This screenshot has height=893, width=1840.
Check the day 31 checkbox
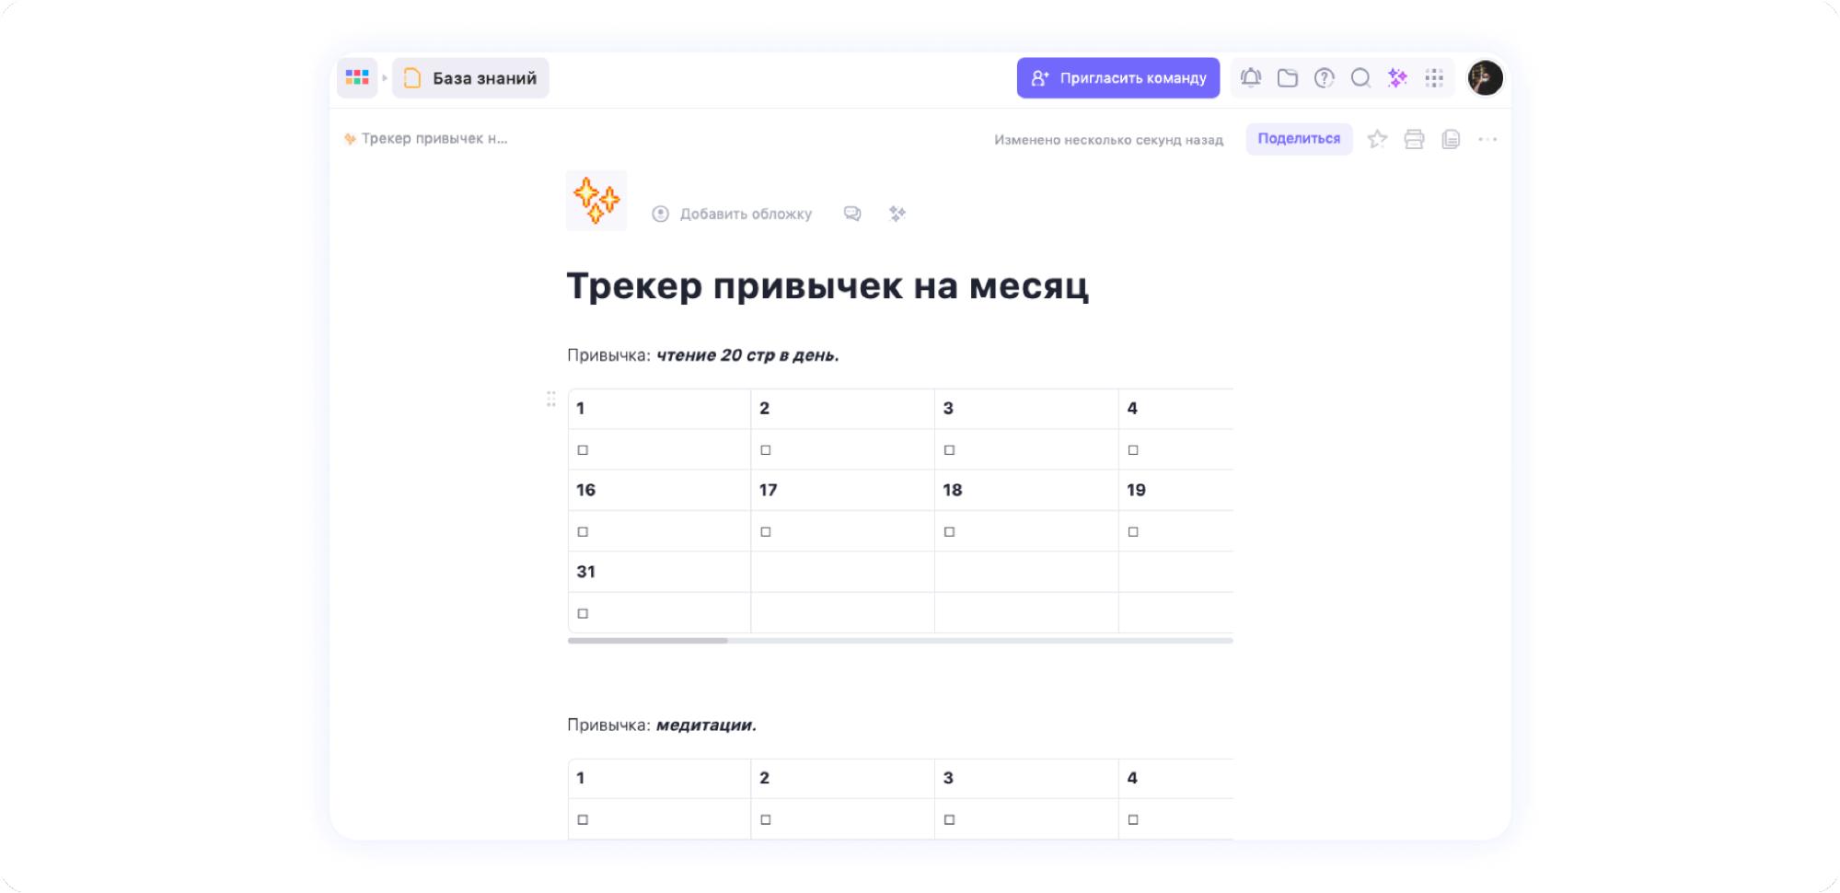pos(582,612)
